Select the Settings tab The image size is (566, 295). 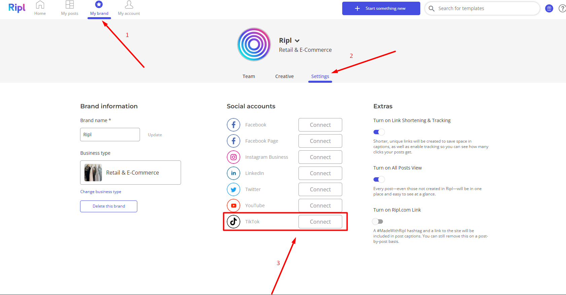click(x=320, y=76)
